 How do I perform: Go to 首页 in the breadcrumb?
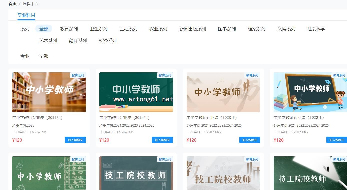12,4
